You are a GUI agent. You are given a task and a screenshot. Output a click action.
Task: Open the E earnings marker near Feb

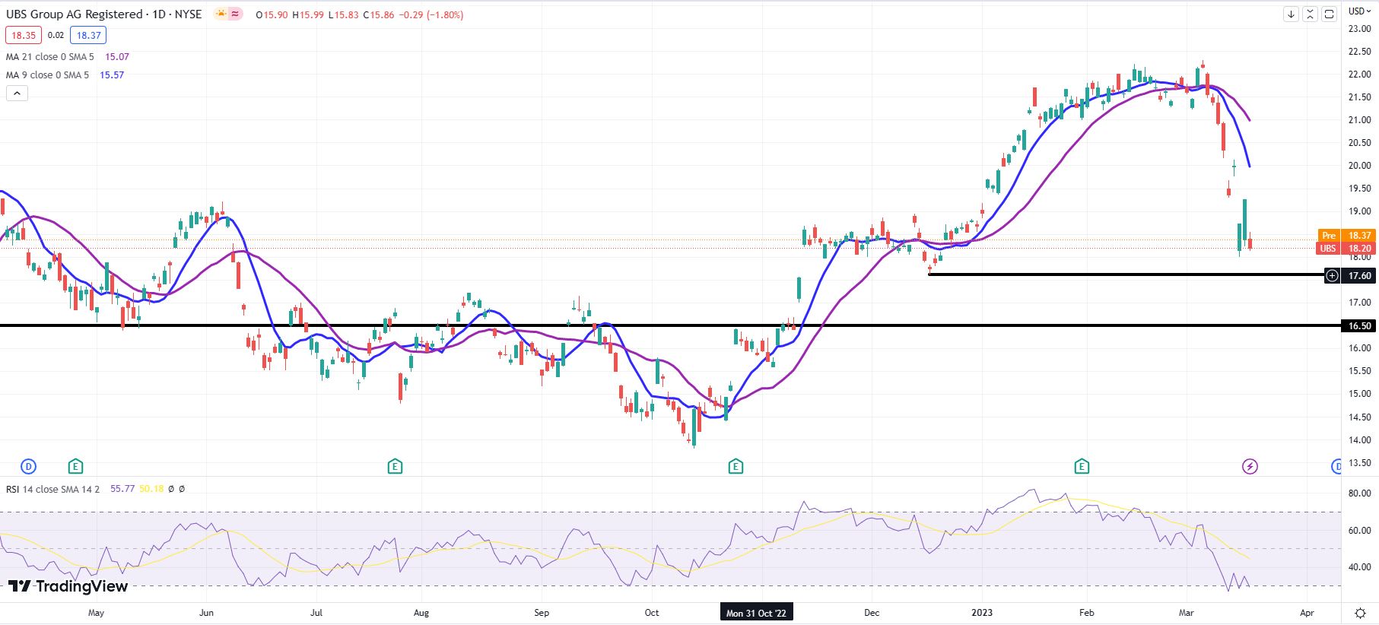pos(1082,466)
